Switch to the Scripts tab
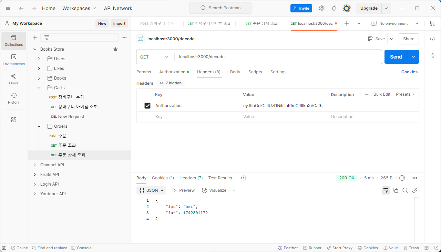This screenshot has height=252, width=441. (255, 72)
